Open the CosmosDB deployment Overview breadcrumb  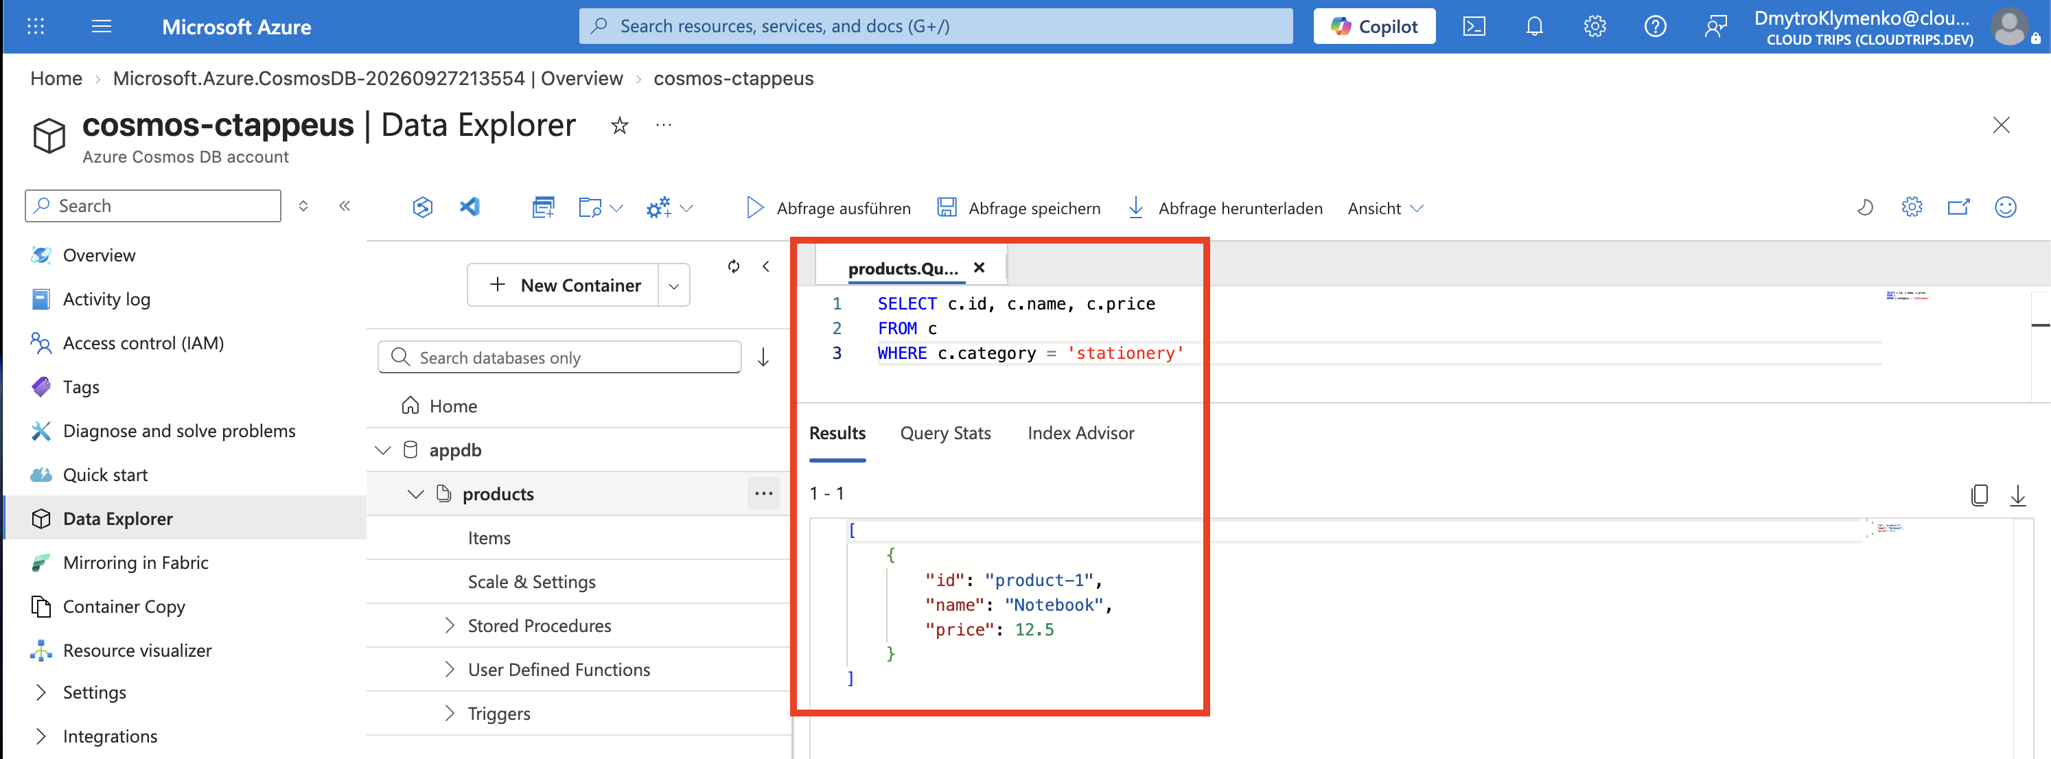tap(368, 78)
